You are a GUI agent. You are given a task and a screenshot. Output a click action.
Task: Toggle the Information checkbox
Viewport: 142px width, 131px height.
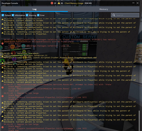pos(13,15)
